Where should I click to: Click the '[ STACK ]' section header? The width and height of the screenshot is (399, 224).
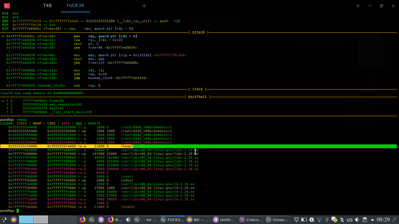click(x=197, y=89)
